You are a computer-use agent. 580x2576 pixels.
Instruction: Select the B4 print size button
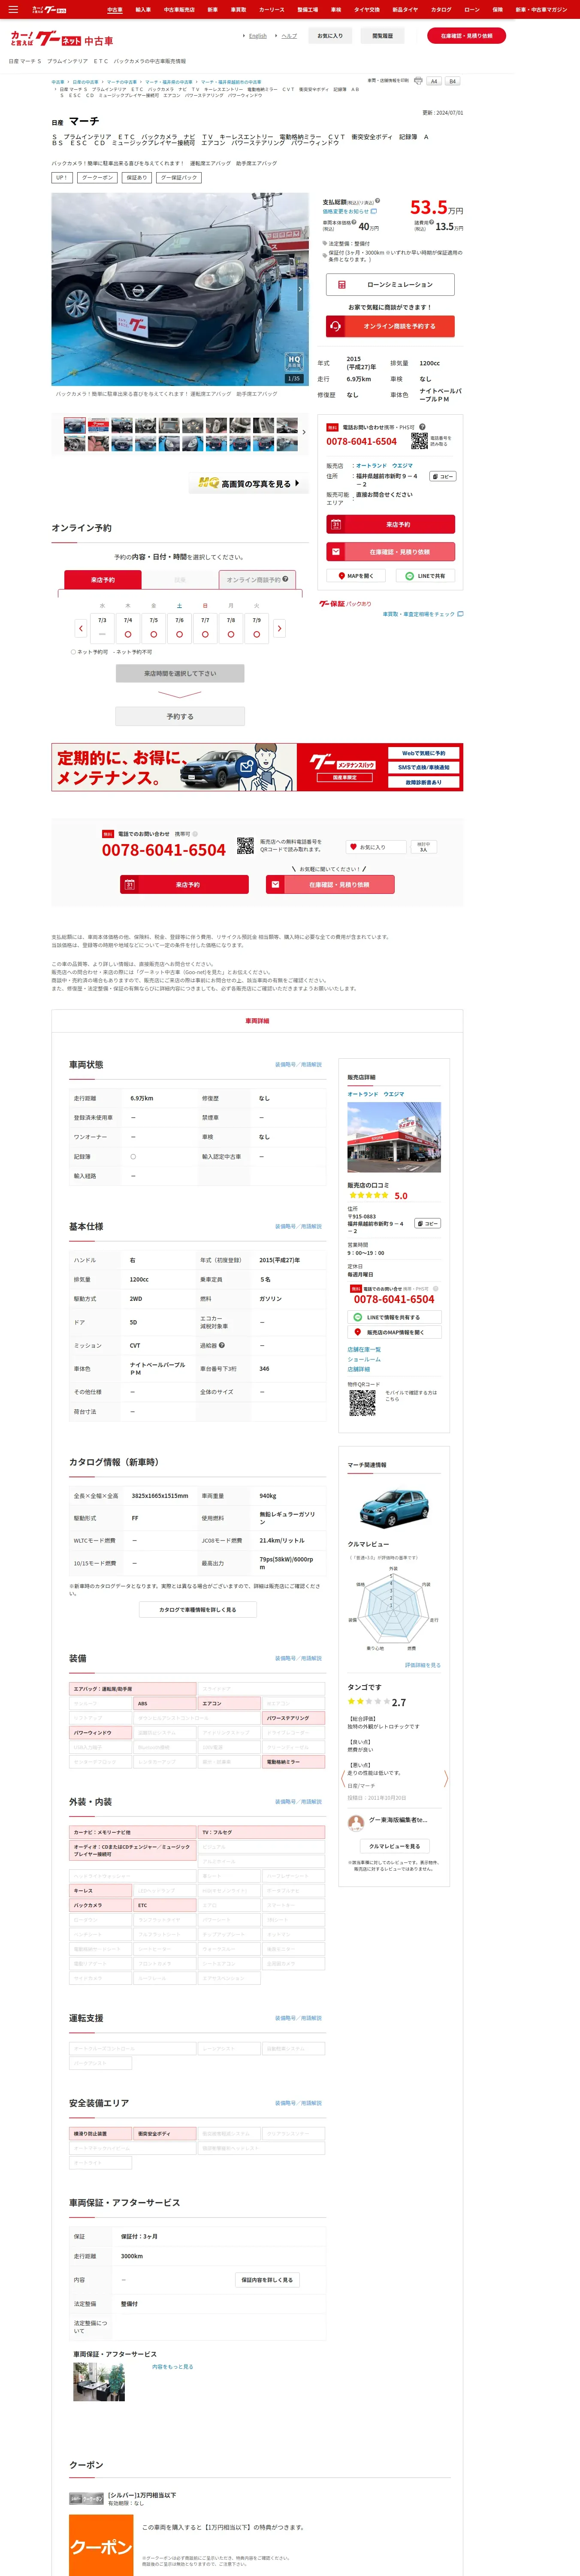[x=452, y=81]
